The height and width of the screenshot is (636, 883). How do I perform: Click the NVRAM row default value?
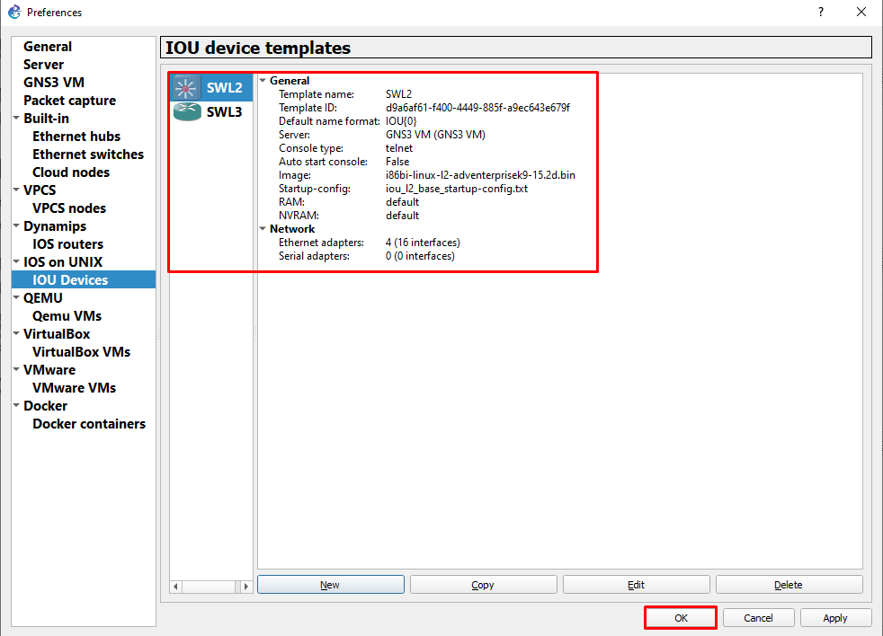(402, 216)
